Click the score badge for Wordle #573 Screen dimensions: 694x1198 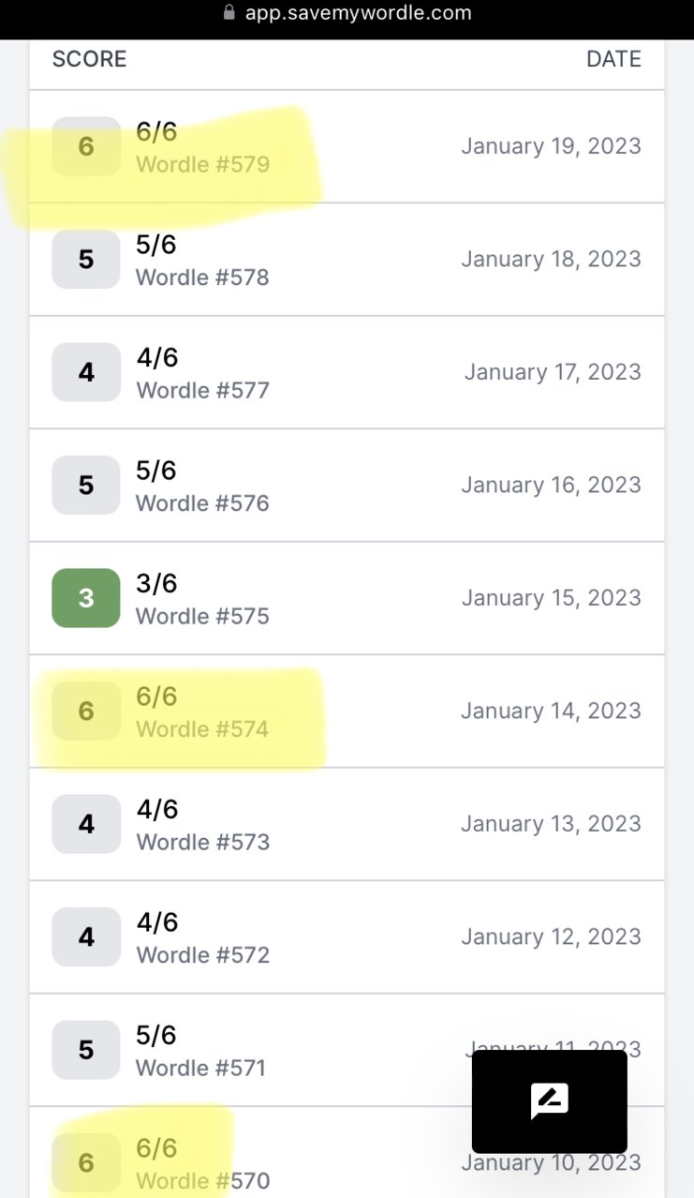(86, 824)
